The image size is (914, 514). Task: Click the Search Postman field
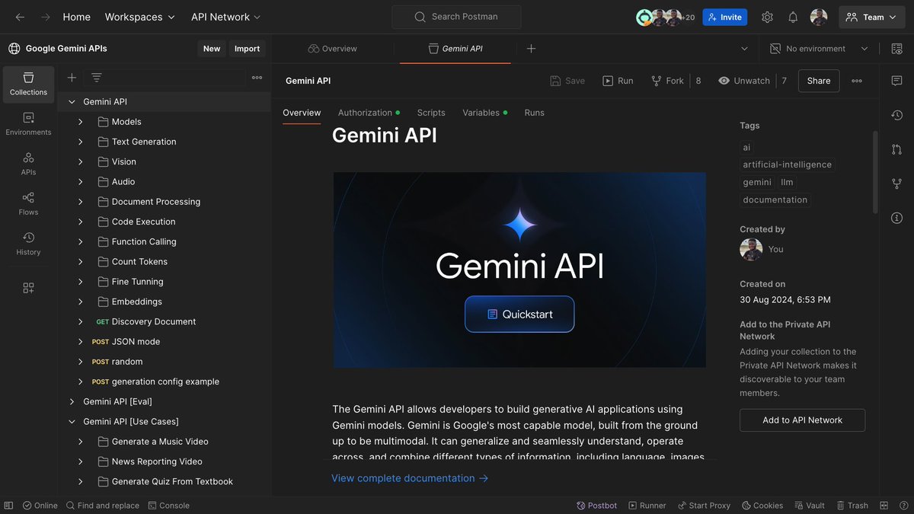click(457, 17)
